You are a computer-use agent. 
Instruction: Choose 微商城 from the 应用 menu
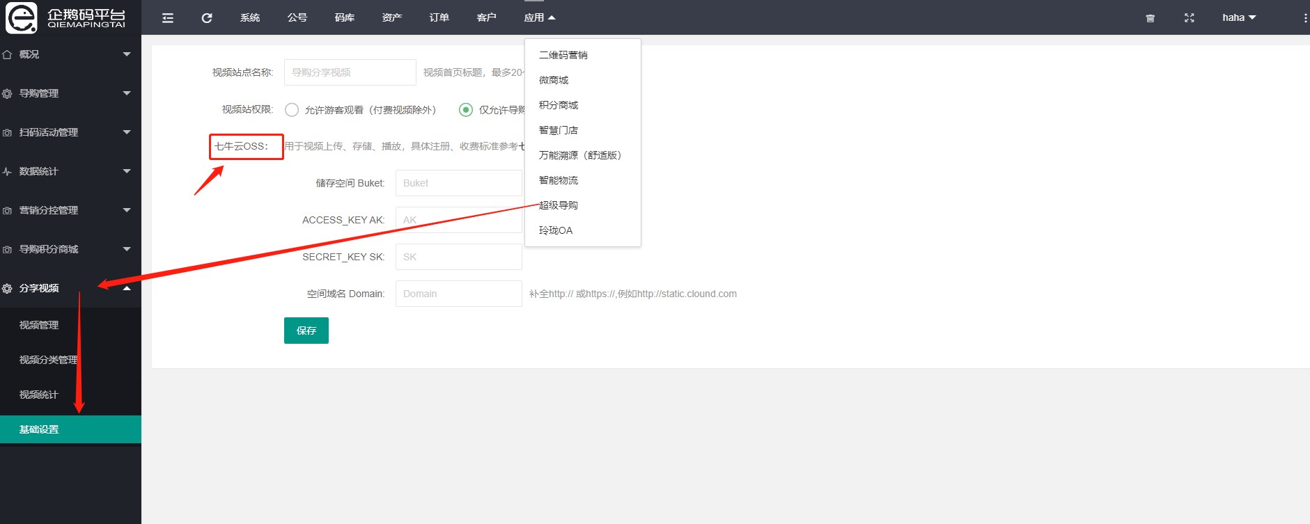pos(582,80)
